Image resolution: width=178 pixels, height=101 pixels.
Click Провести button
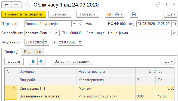pos(88,14)
